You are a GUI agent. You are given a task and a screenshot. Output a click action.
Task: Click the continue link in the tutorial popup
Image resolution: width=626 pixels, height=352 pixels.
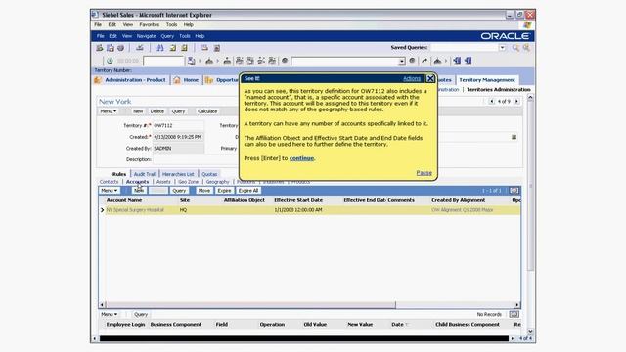coord(301,158)
